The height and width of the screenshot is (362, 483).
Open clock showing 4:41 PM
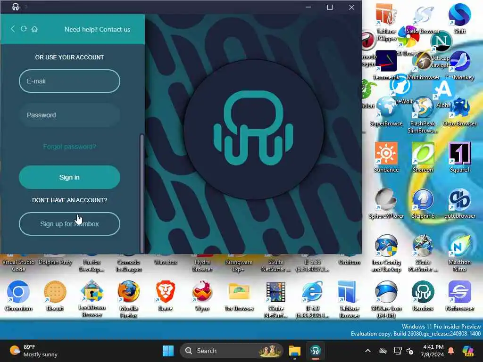tap(432, 351)
